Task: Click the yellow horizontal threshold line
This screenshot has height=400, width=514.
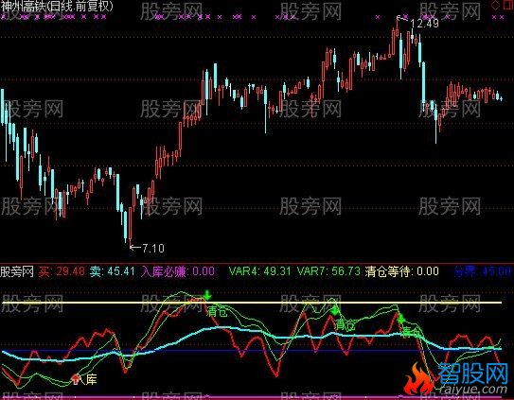Action: click(252, 303)
